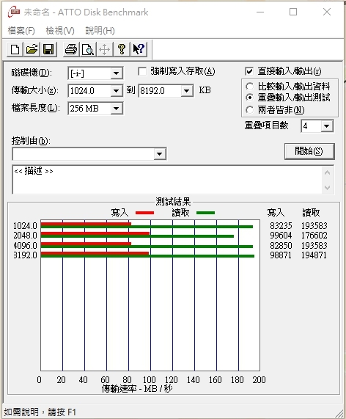The image size is (346, 419).
Task: Select 兩者皆非 radio option
Action: [250, 110]
